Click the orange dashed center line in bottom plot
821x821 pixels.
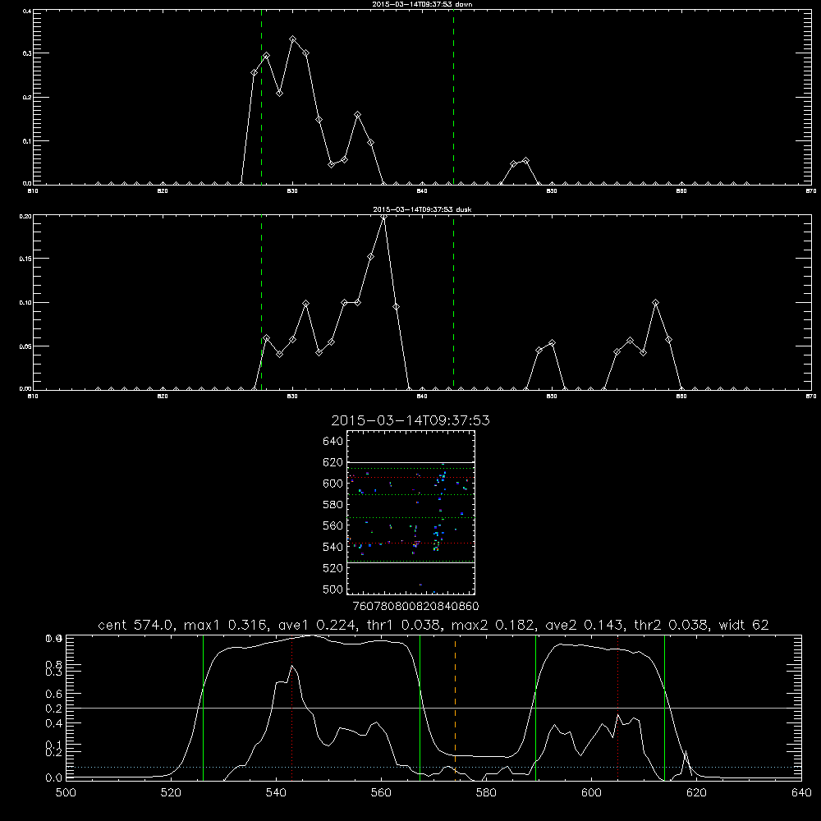pyautogui.click(x=455, y=707)
